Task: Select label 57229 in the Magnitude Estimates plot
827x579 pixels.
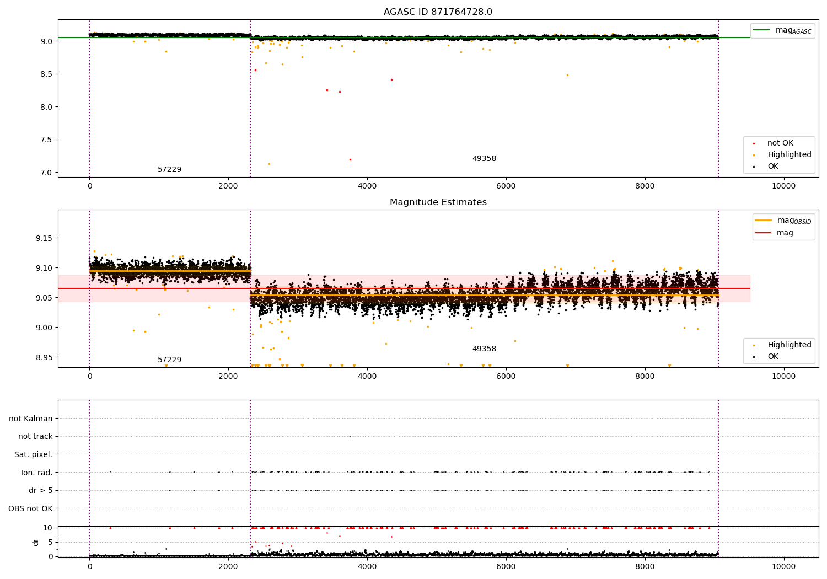Action: click(x=170, y=360)
